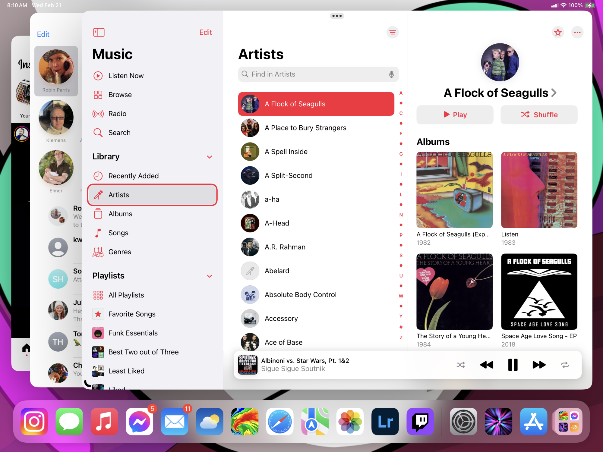Viewport: 603px width, 452px height.
Task: Collapse the Playlists section chevron
Action: click(x=210, y=276)
